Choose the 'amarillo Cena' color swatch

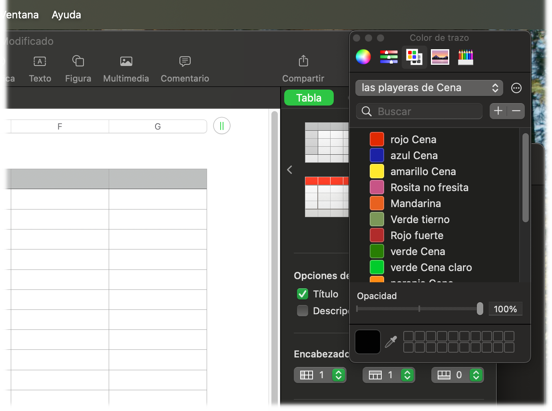point(377,171)
